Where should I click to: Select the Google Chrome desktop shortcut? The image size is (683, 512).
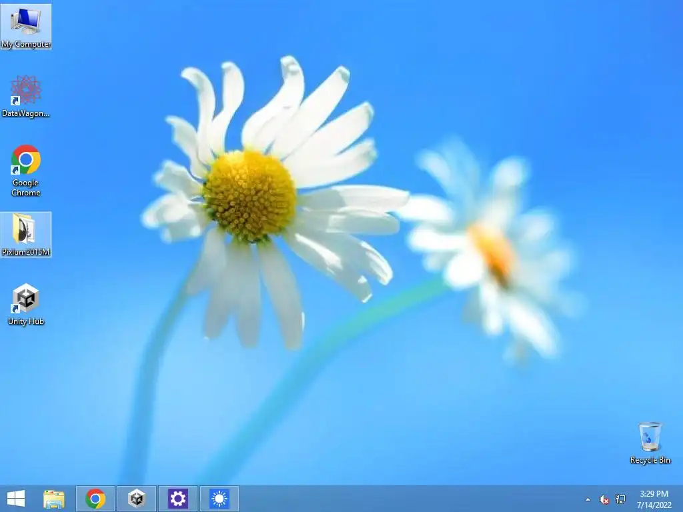tap(26, 170)
